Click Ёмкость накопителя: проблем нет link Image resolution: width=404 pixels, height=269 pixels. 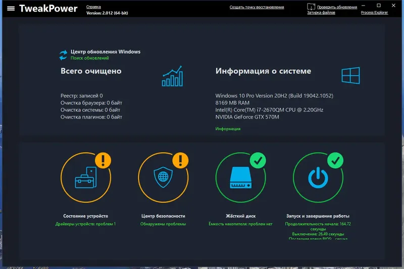(240, 224)
